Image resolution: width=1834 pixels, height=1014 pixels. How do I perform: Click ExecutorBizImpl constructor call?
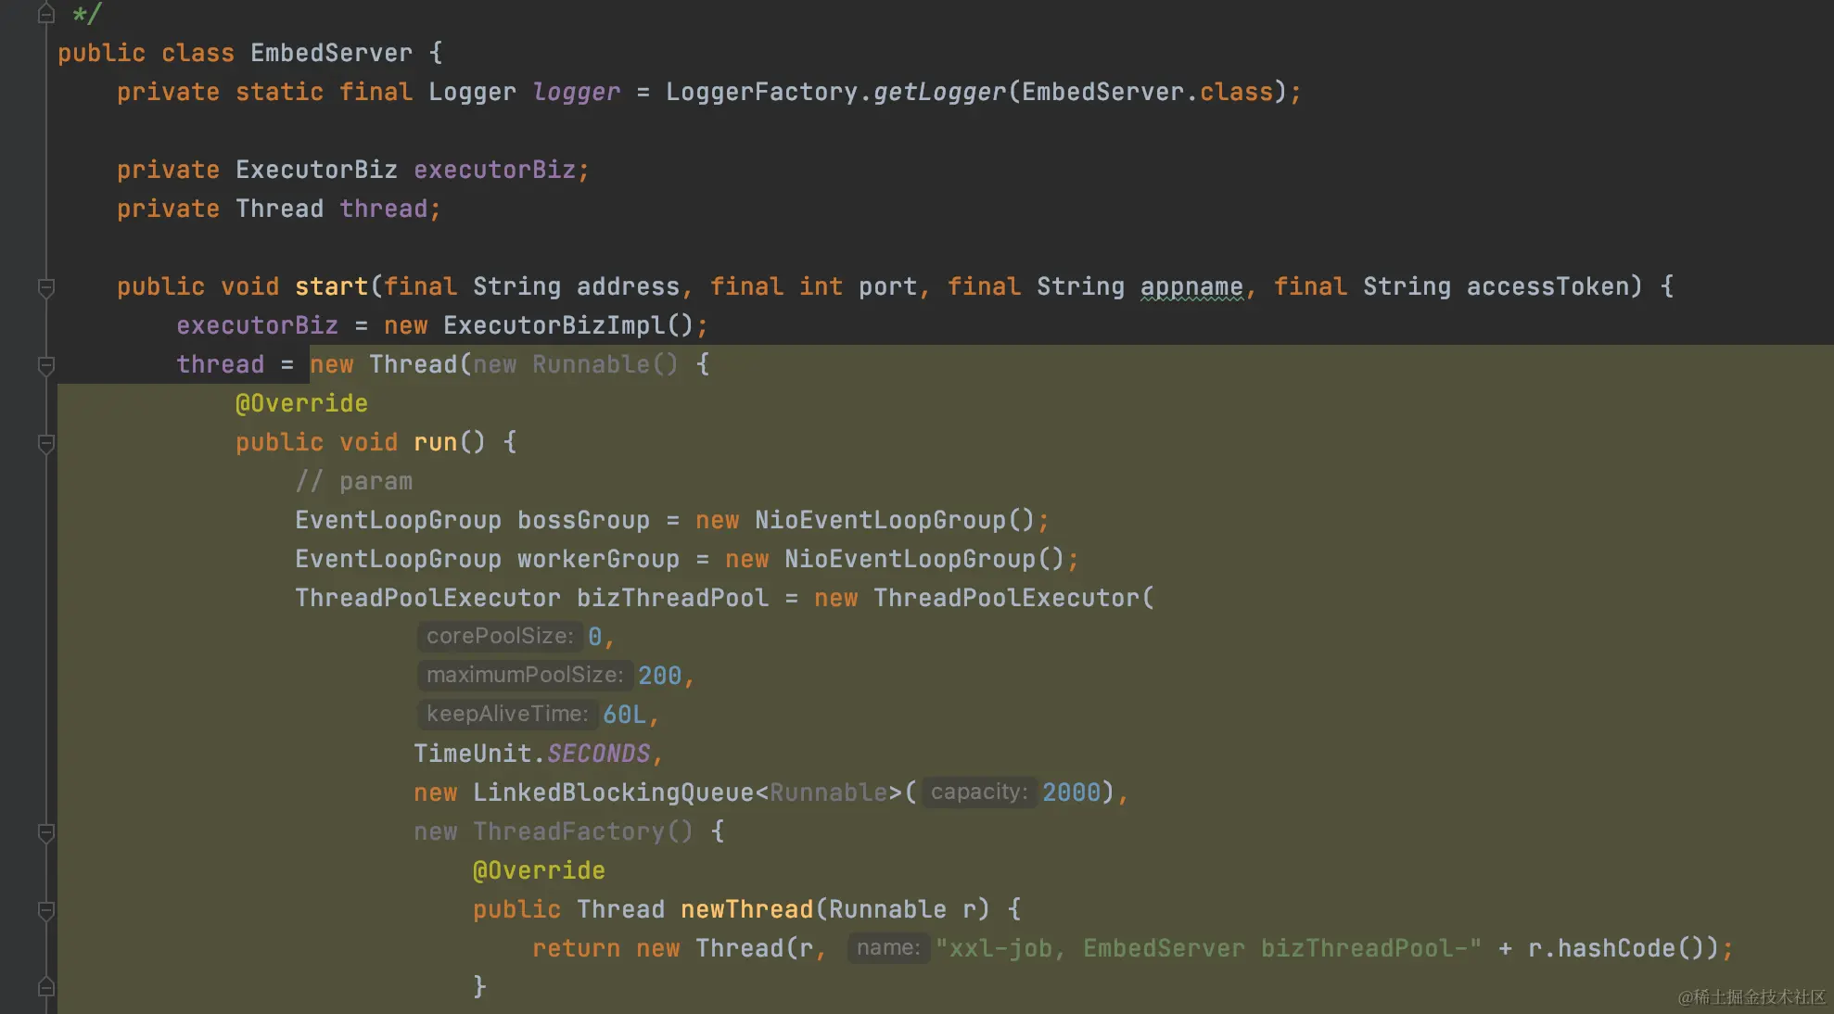tap(568, 325)
